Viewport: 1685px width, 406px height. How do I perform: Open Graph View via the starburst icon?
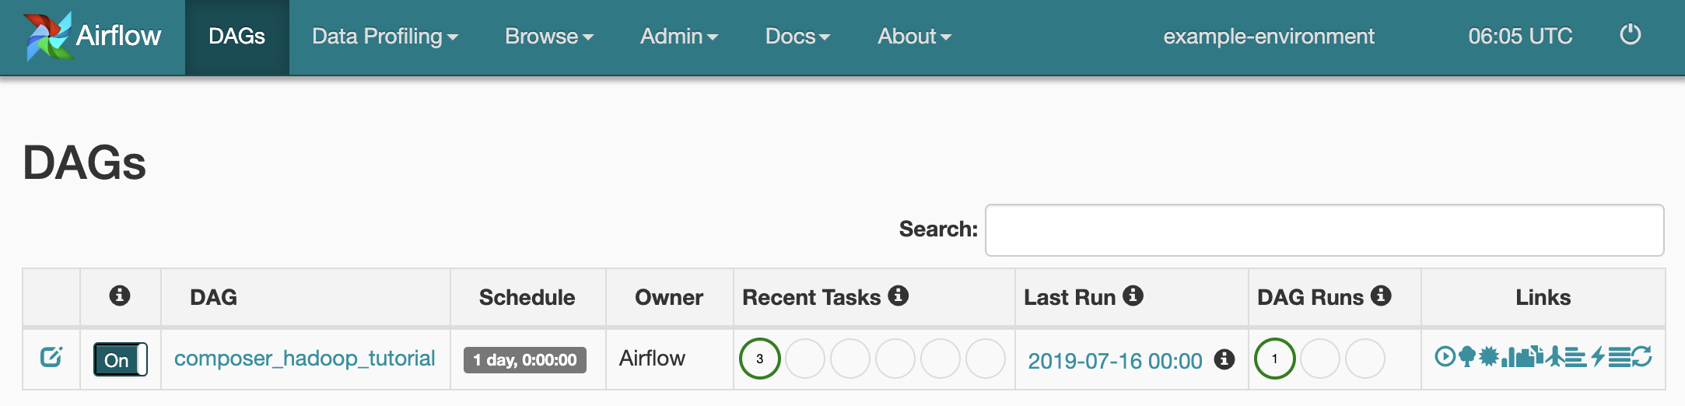(1489, 357)
